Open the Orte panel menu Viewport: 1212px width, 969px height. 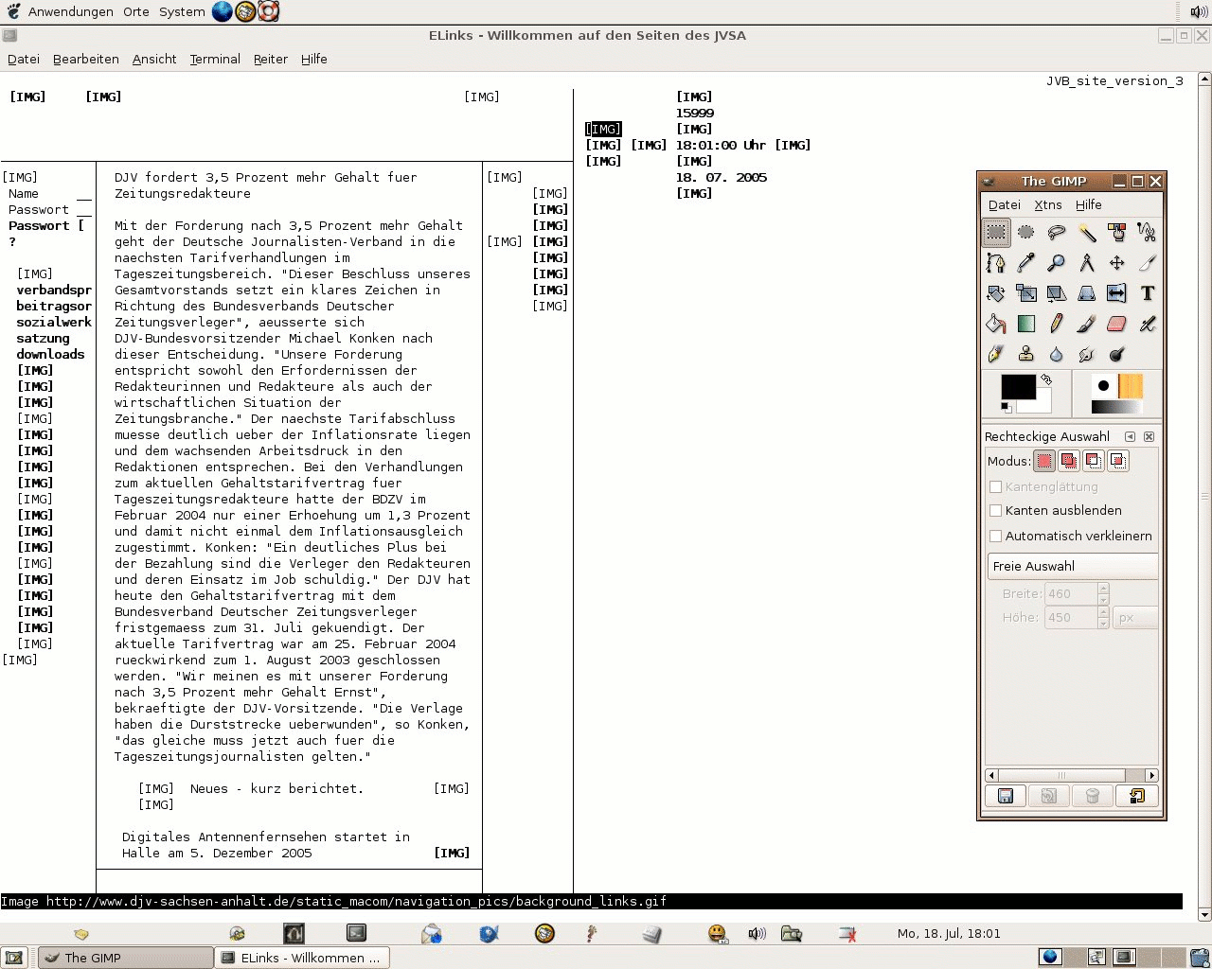tap(136, 11)
